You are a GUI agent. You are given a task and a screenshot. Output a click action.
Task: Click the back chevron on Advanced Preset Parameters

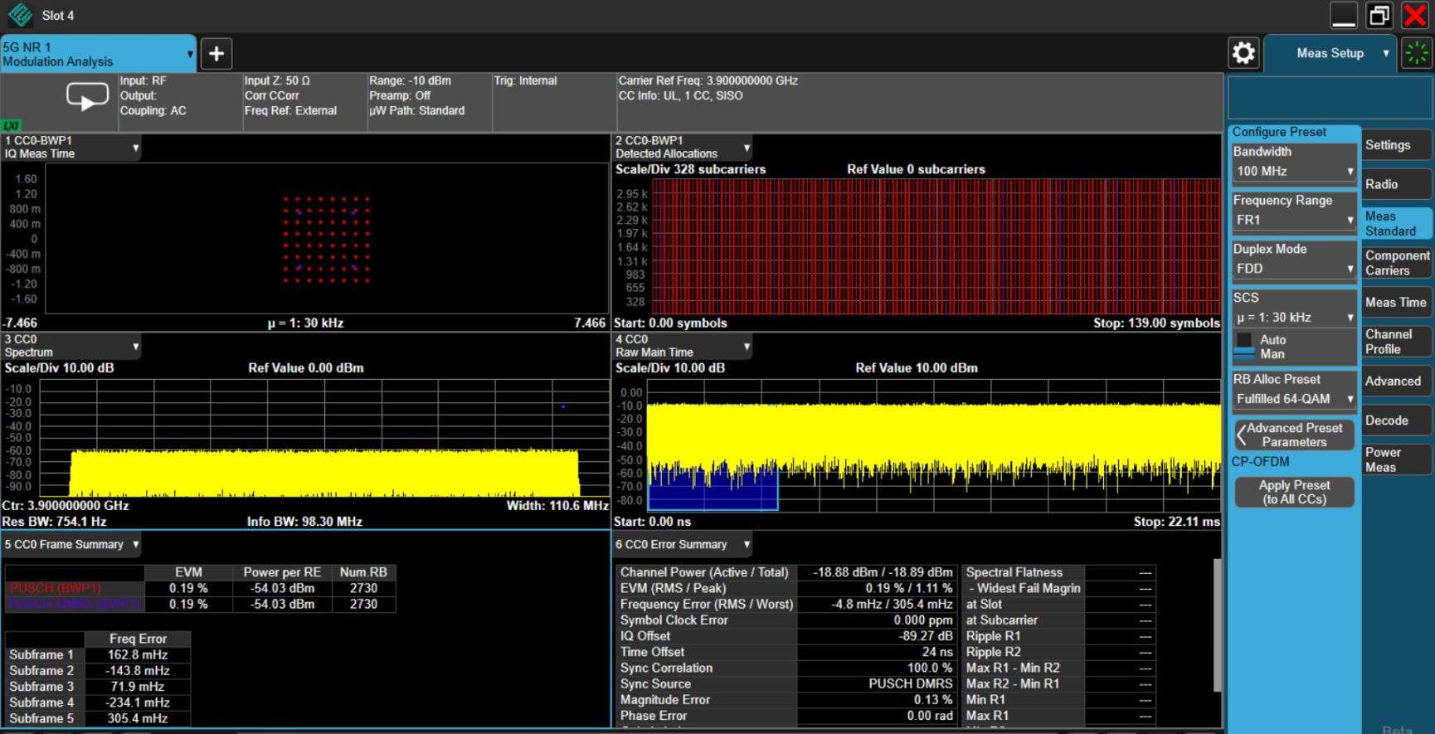click(x=1242, y=435)
